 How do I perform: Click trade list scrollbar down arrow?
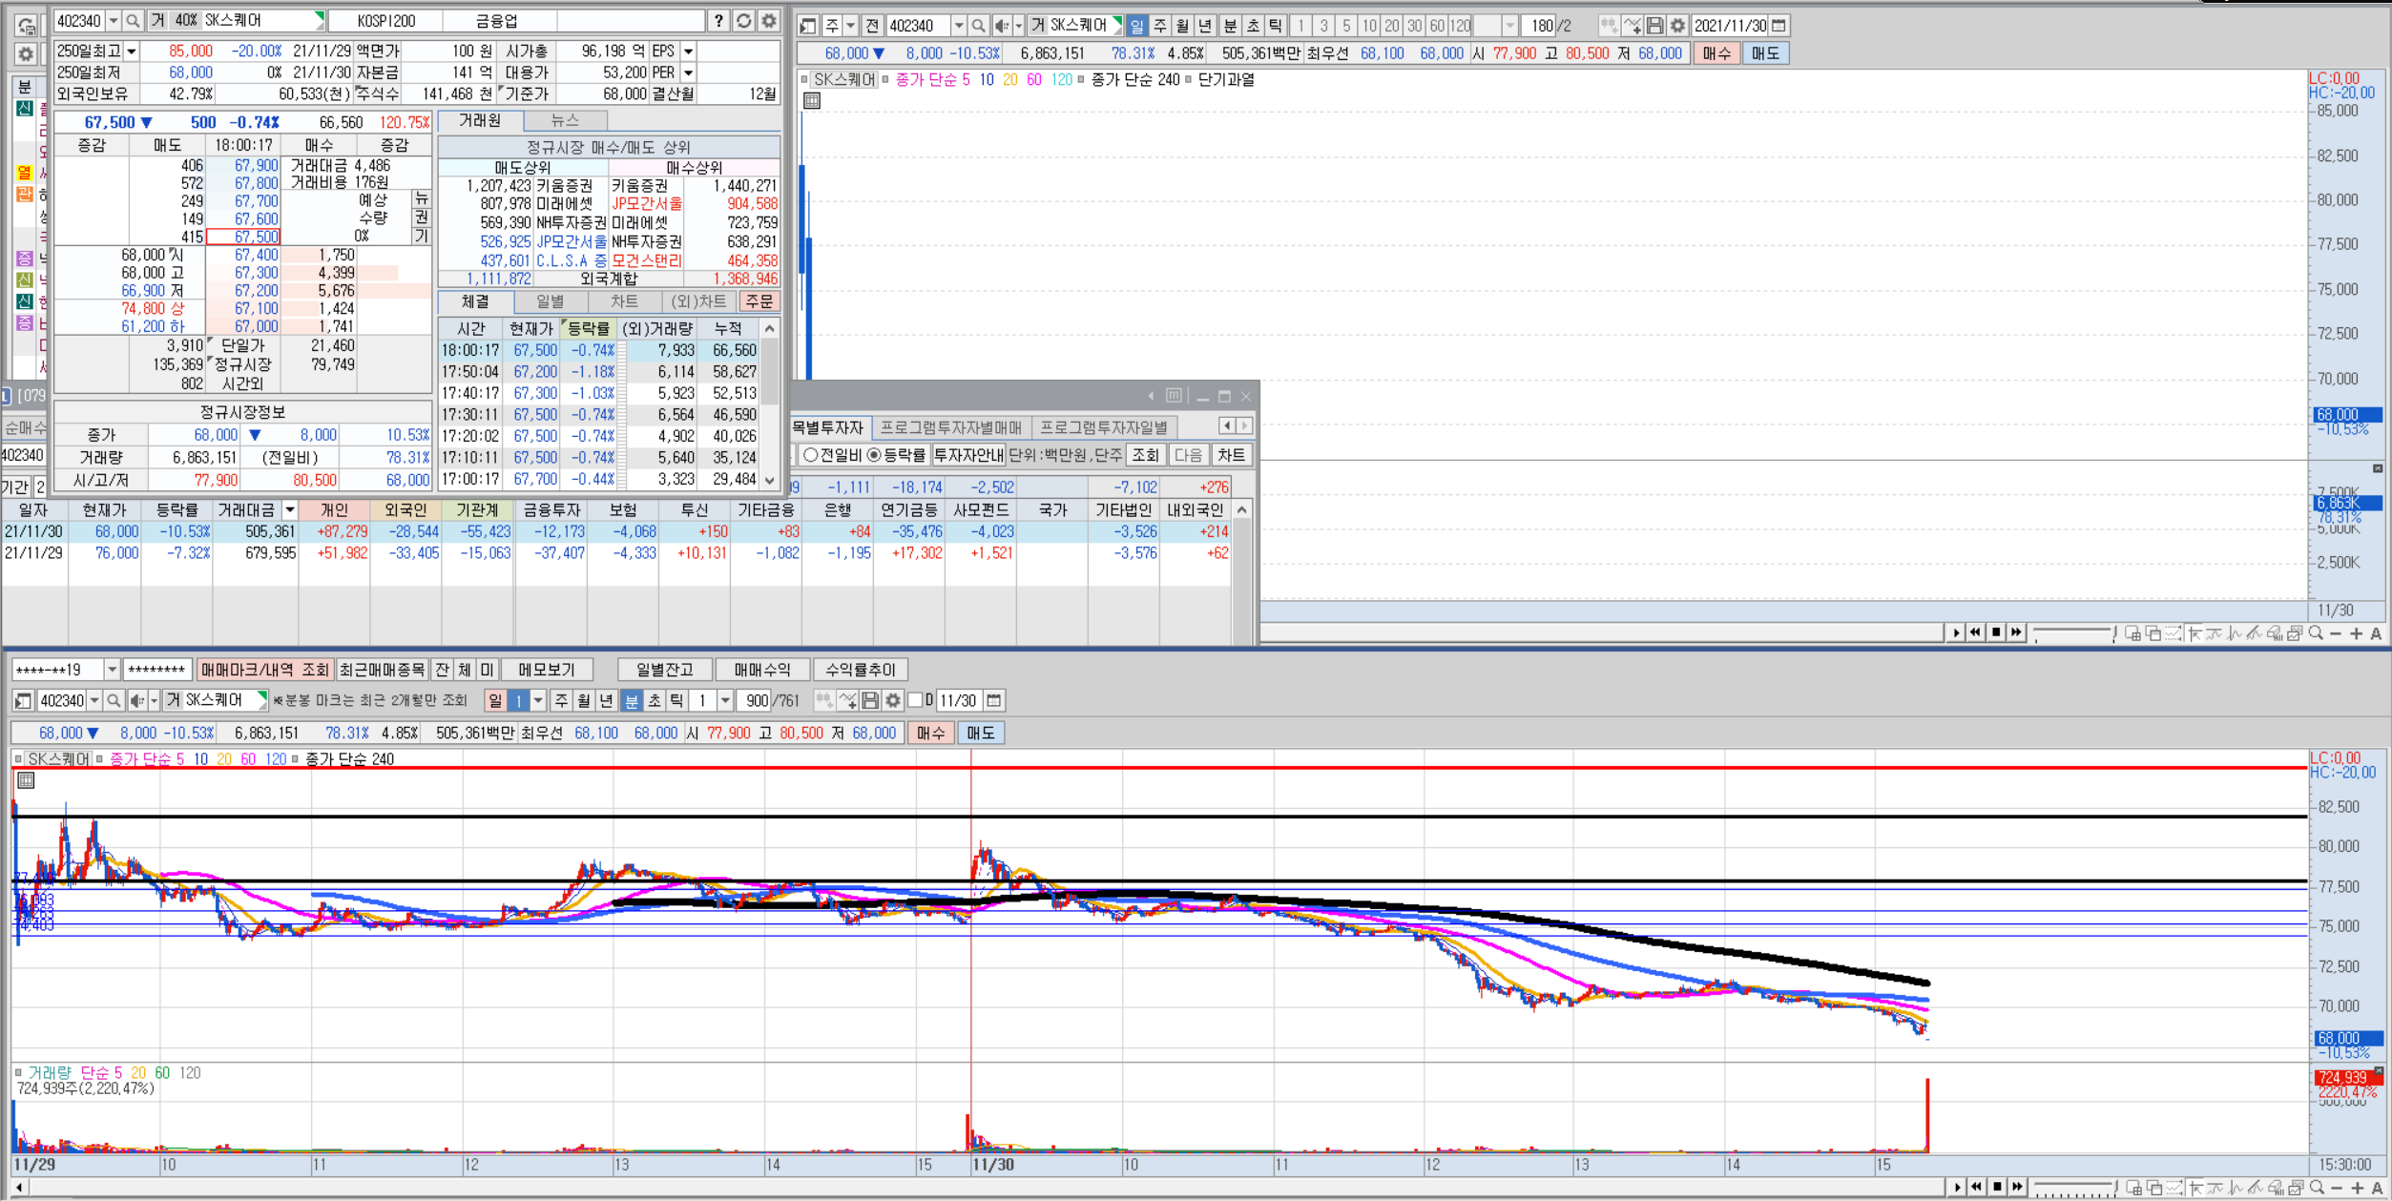tap(769, 482)
